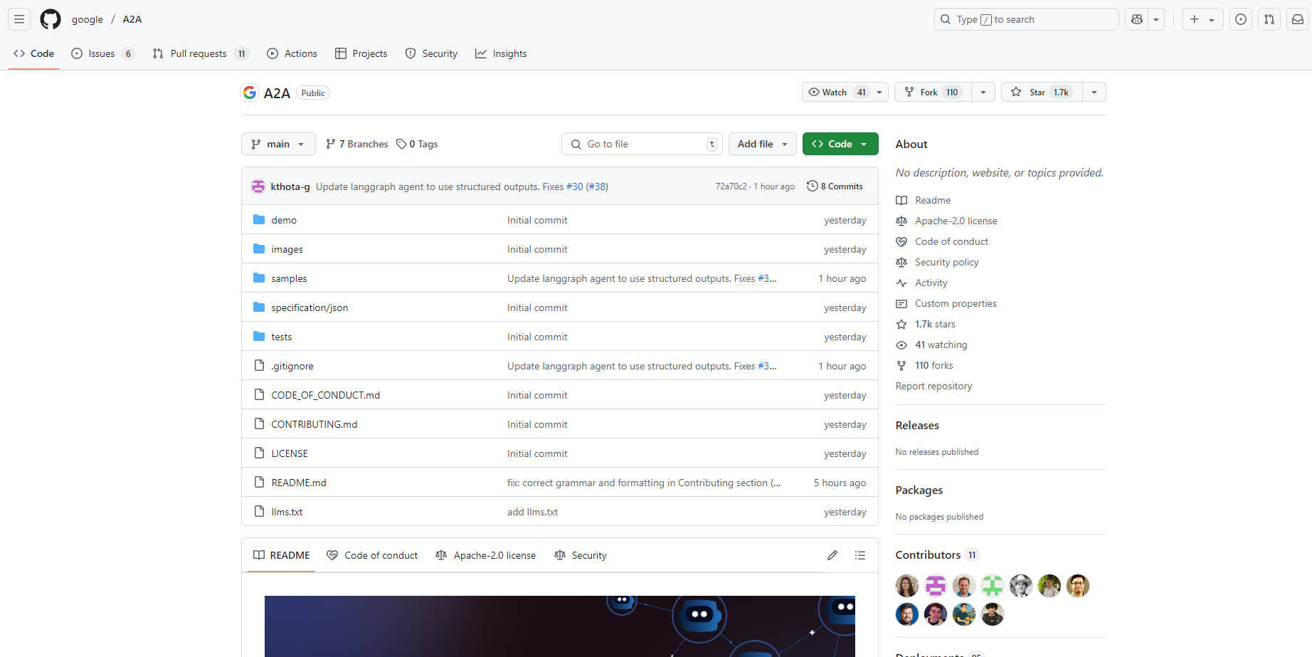
Task: Open the 8 Commits history link
Action: (x=835, y=186)
